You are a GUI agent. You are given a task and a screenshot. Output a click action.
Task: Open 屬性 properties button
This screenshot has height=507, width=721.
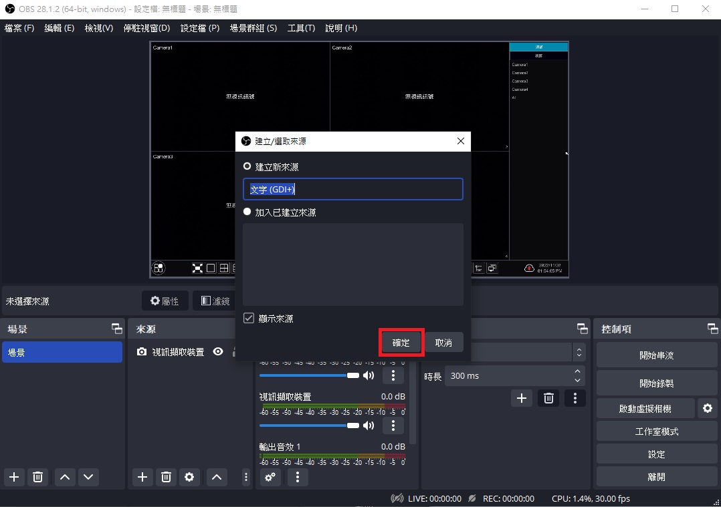(x=165, y=301)
